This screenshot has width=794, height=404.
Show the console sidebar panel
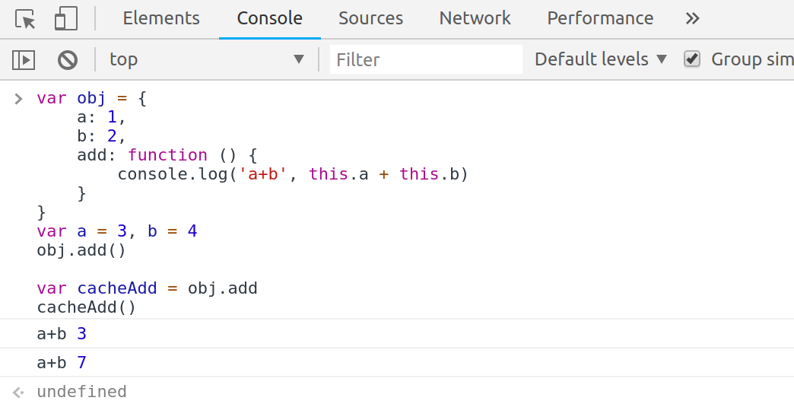[x=24, y=59]
